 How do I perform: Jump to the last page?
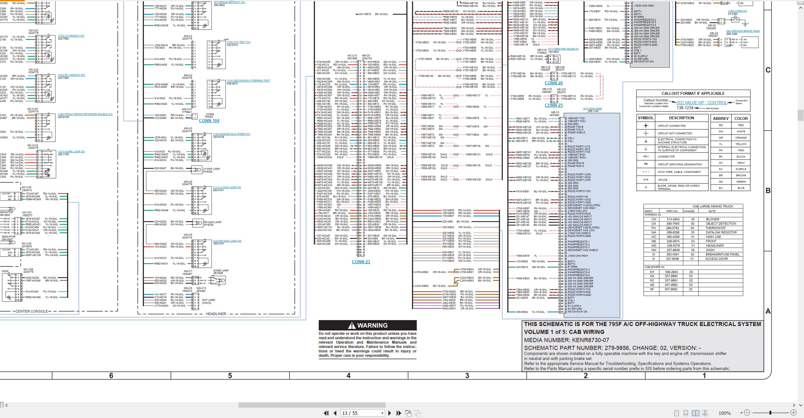coord(399,413)
